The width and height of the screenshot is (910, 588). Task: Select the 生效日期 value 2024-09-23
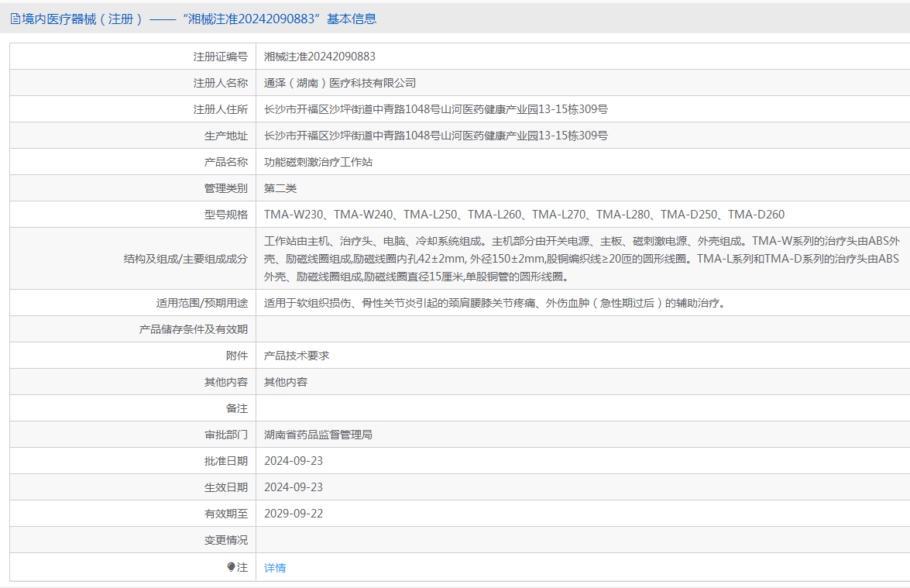[x=293, y=487]
